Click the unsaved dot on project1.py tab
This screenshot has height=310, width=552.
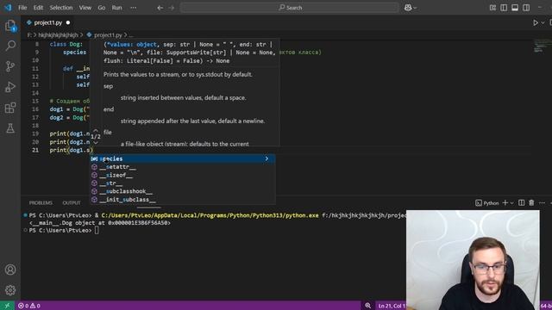tap(68, 23)
